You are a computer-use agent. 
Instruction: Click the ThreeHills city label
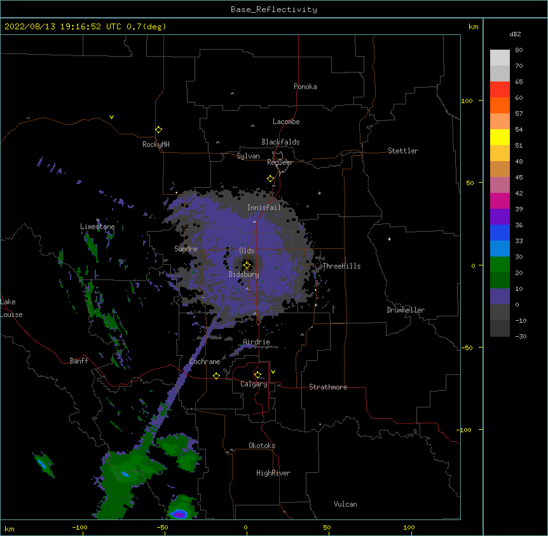tap(341, 266)
